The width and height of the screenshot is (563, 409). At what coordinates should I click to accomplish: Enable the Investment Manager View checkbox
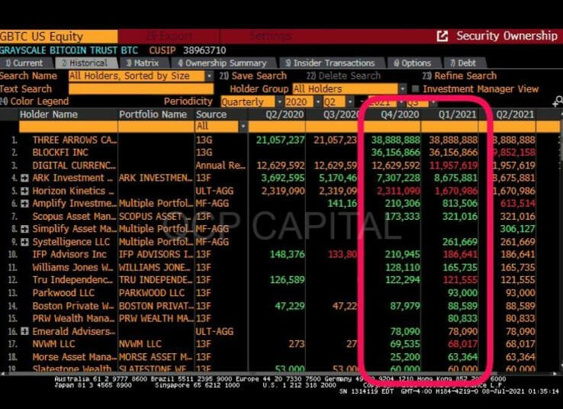[x=416, y=89]
